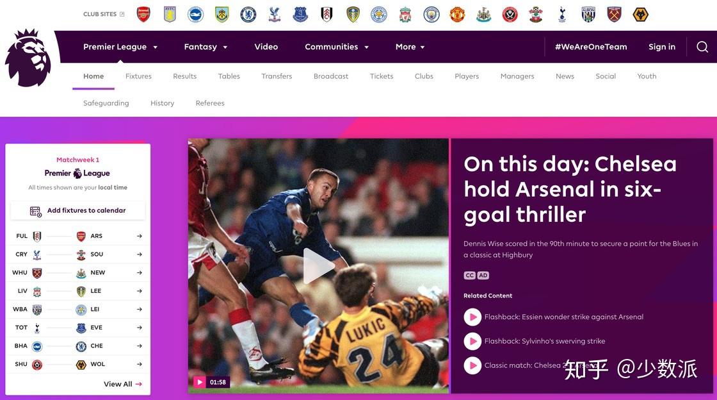The width and height of the screenshot is (717, 400).
Task: Go to the Transfers tab
Action: pyautogui.click(x=277, y=76)
